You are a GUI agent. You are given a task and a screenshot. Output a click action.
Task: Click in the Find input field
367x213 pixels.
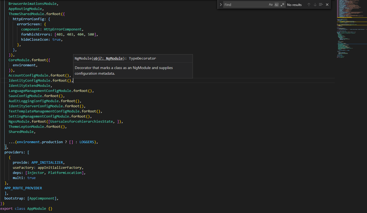coord(244,5)
